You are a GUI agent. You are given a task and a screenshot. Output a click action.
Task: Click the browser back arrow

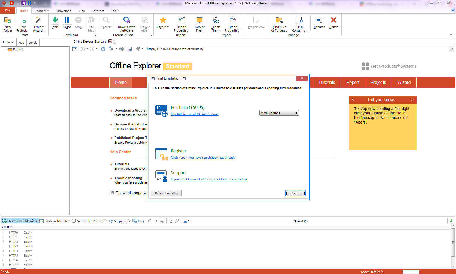tap(83, 49)
